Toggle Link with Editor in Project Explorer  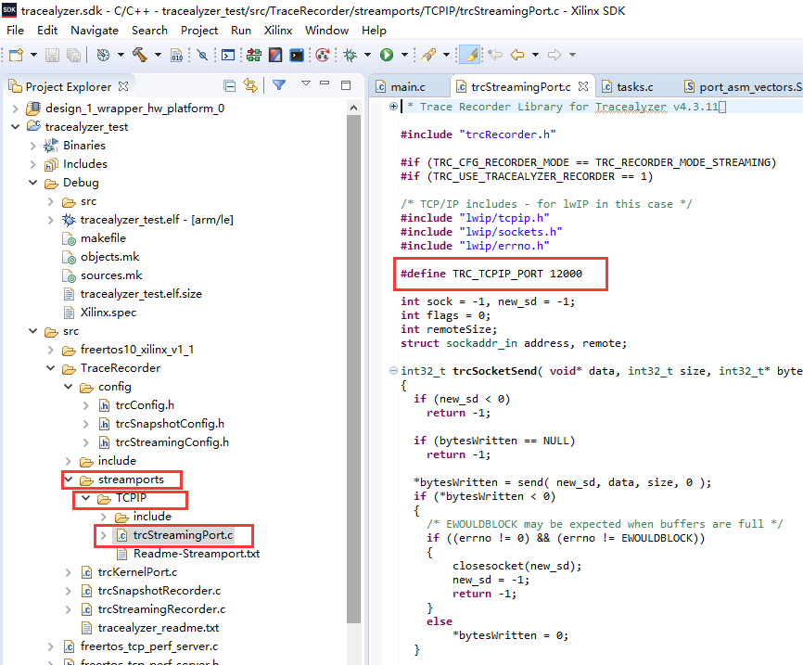click(249, 83)
